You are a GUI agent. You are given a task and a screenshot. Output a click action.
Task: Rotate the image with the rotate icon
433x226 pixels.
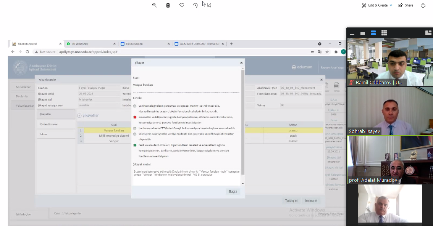(x=195, y=5)
